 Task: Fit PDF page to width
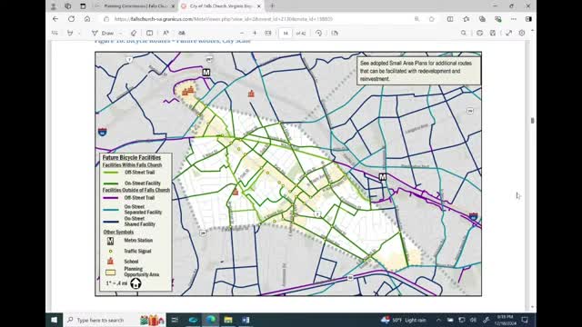click(x=268, y=33)
